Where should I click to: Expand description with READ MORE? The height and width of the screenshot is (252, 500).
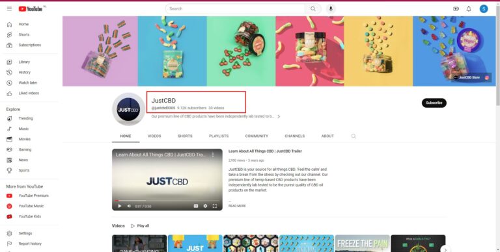coord(237,206)
